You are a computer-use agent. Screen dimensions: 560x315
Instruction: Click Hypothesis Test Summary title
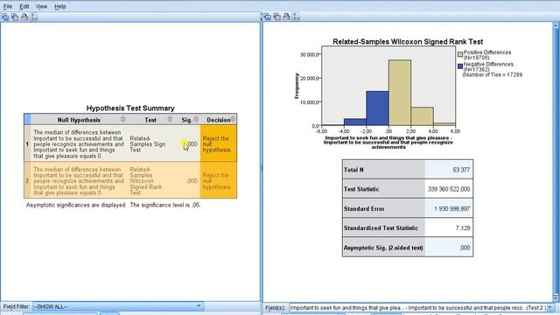(130, 108)
